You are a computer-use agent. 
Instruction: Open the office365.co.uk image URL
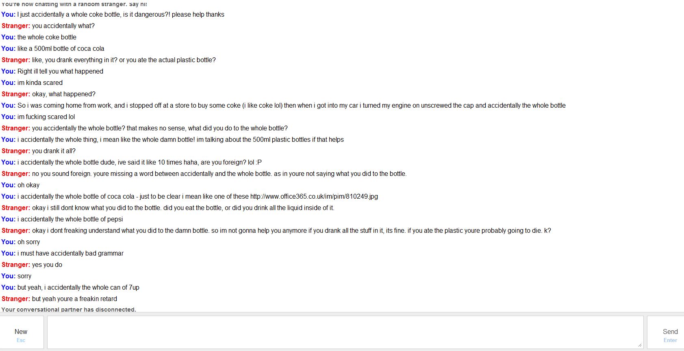(x=314, y=197)
